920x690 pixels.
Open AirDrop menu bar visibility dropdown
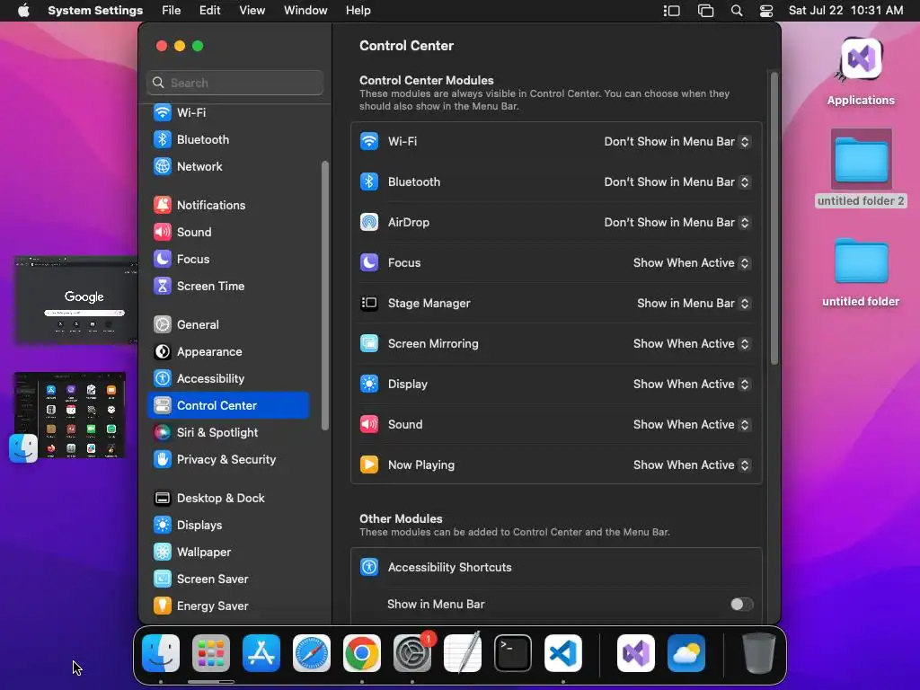[x=677, y=223]
